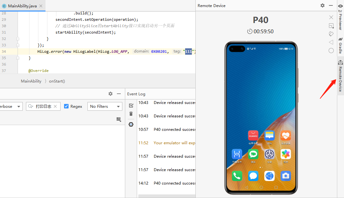Screen dimensions: 344x198
Task: Tap the phone's on-screen home circle
Action: (261, 187)
